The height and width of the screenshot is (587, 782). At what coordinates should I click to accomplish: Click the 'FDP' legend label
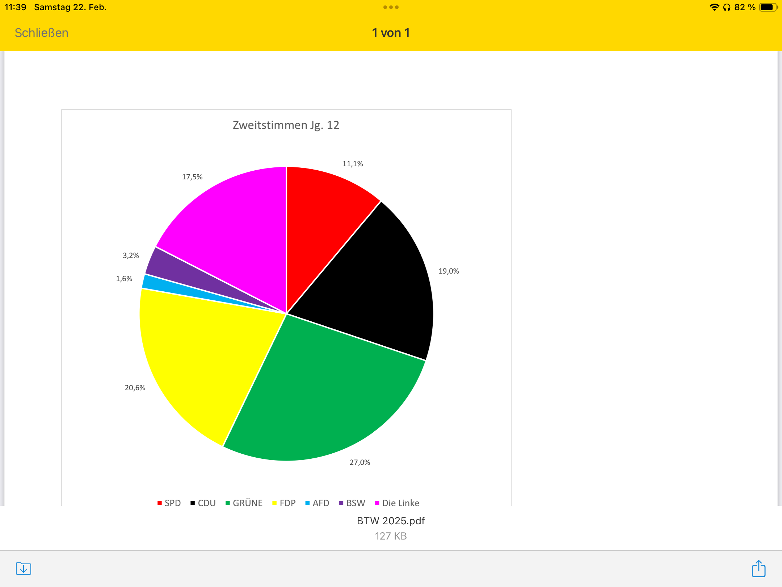[288, 503]
